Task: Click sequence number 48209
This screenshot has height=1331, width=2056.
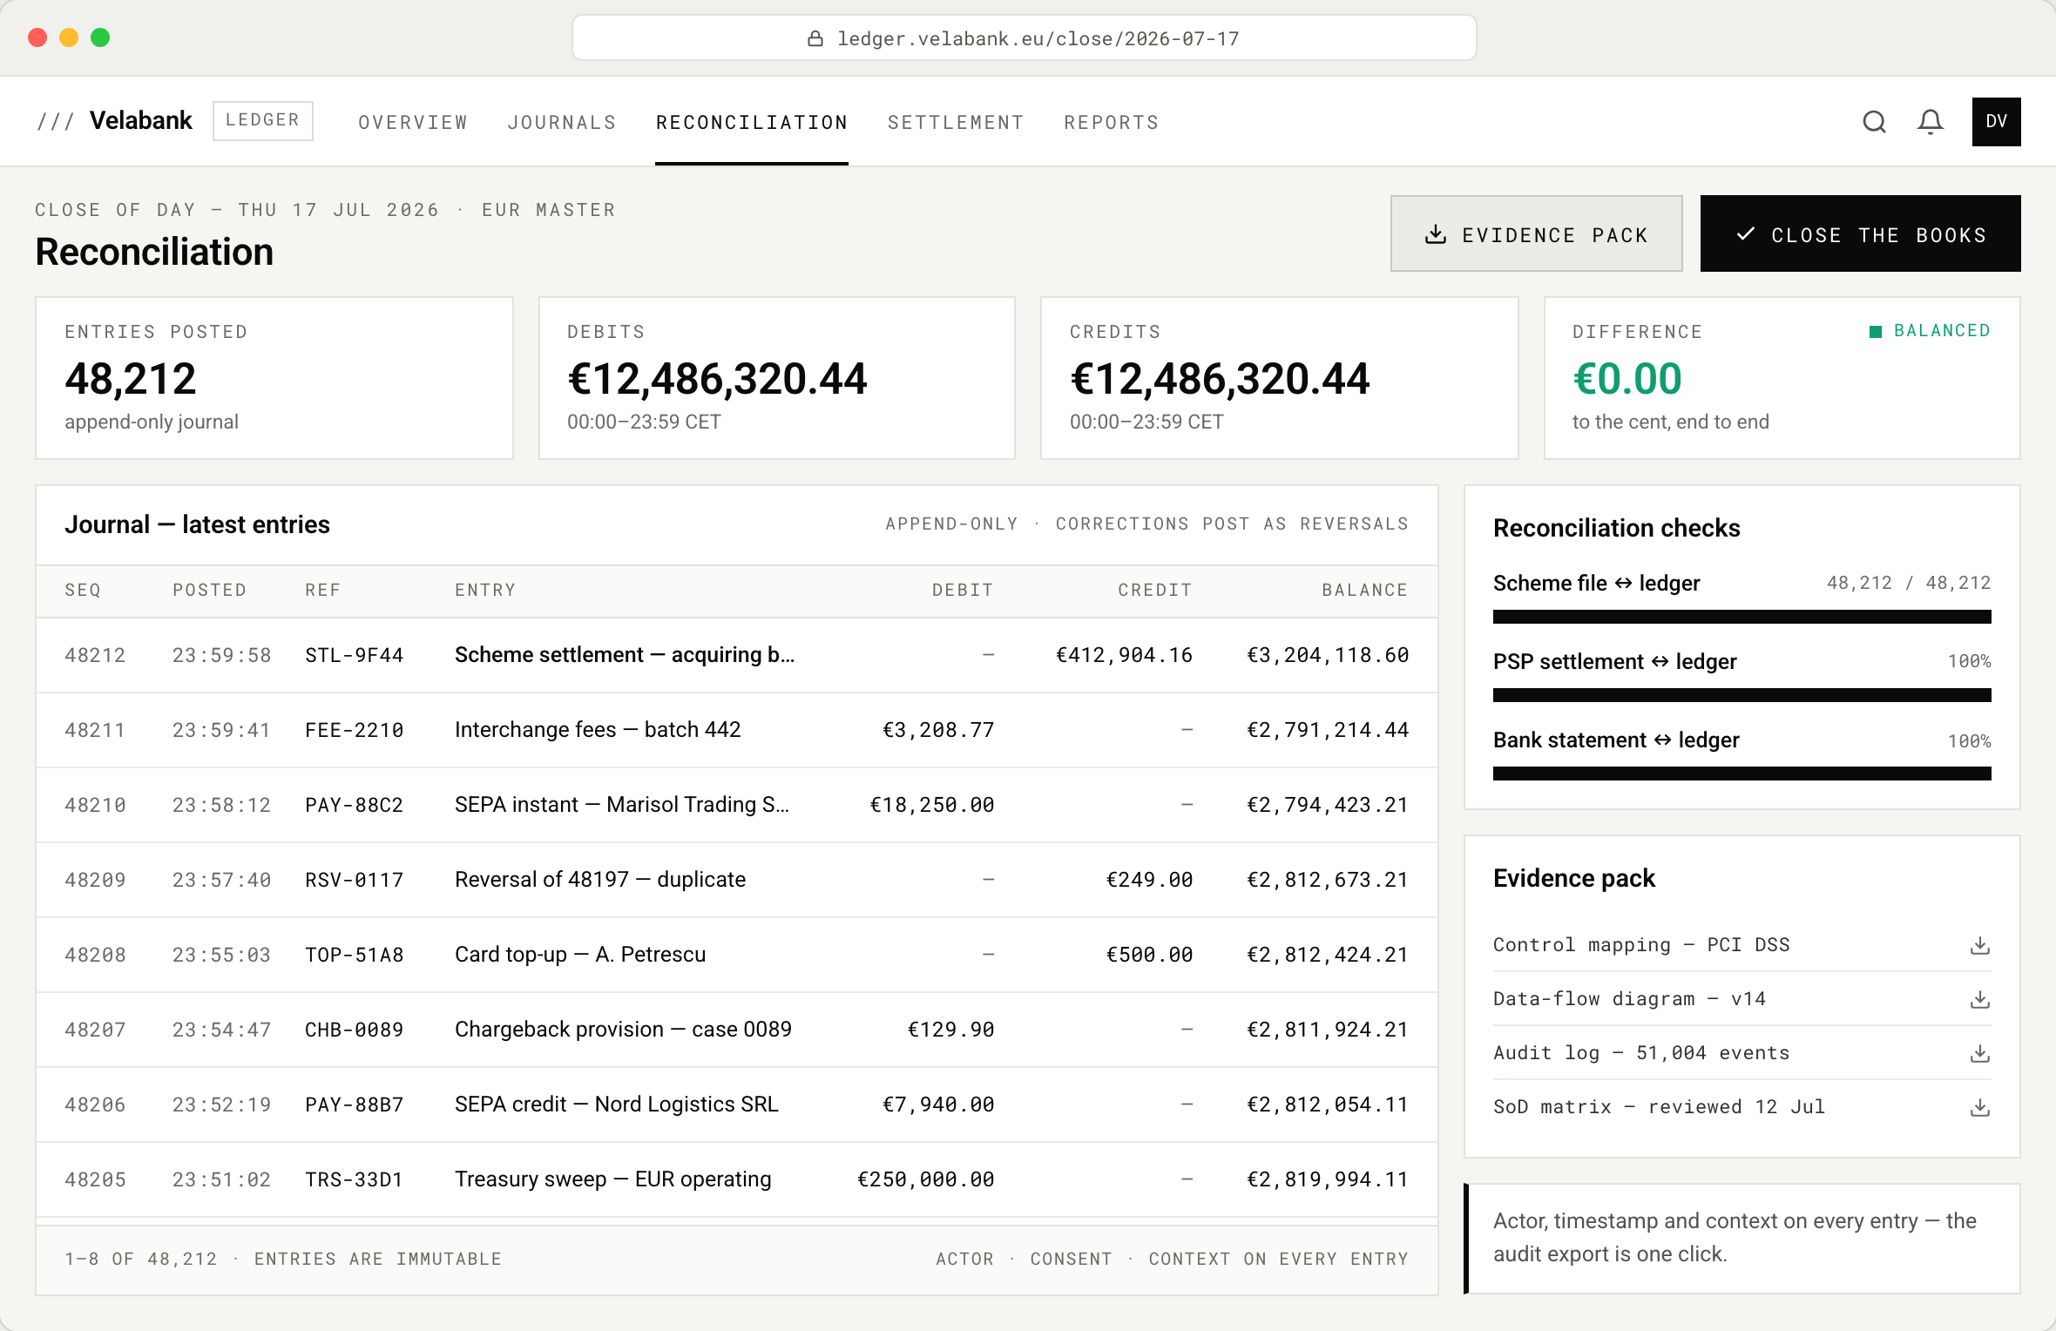Action: [95, 880]
